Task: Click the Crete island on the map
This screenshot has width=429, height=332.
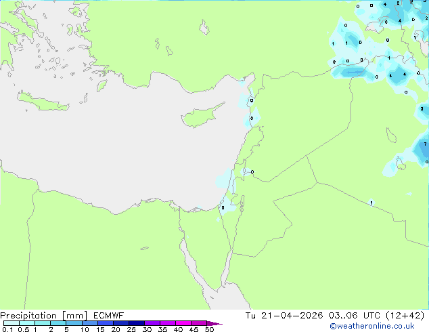Action: pos(43,102)
